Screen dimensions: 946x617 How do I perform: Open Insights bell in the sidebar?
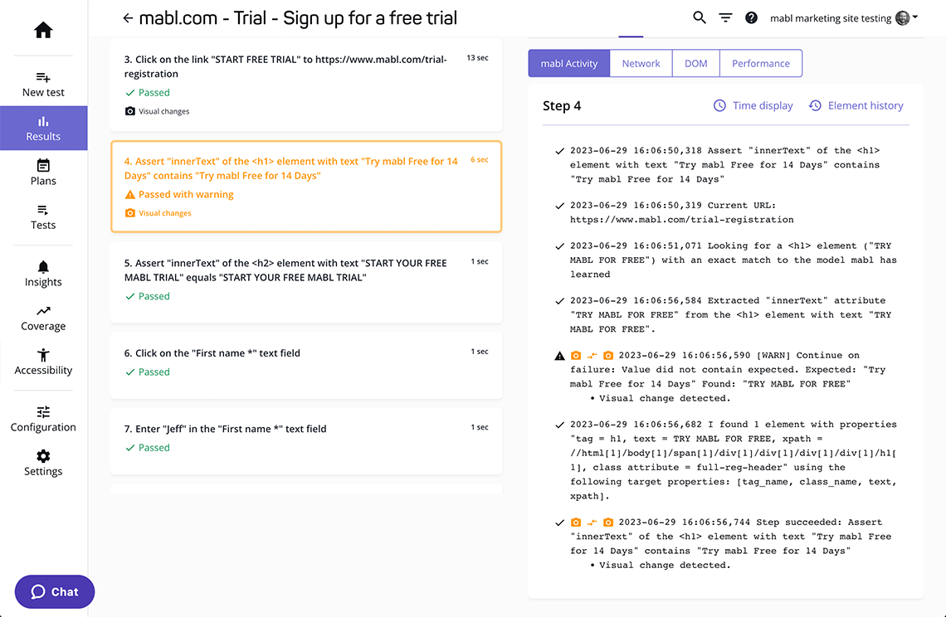[x=43, y=274]
